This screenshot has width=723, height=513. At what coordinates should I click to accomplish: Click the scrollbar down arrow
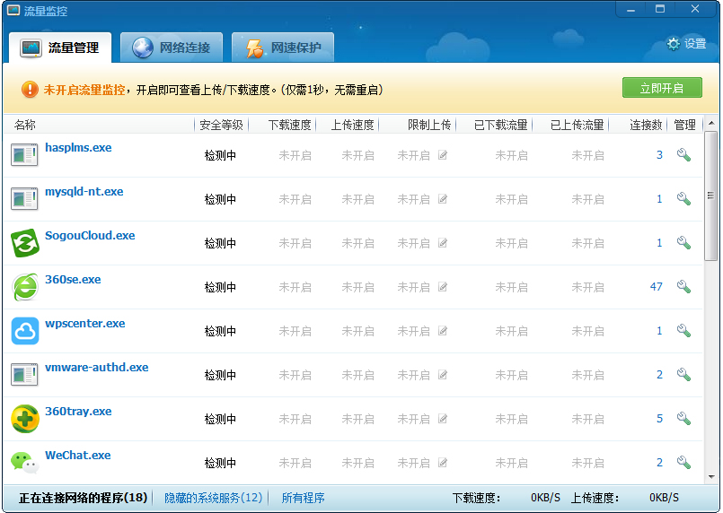click(x=711, y=477)
